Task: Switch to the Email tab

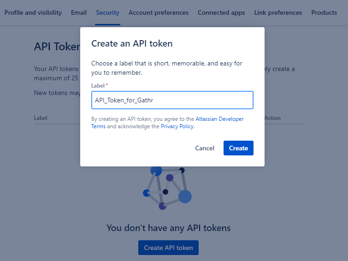Action: 79,13
